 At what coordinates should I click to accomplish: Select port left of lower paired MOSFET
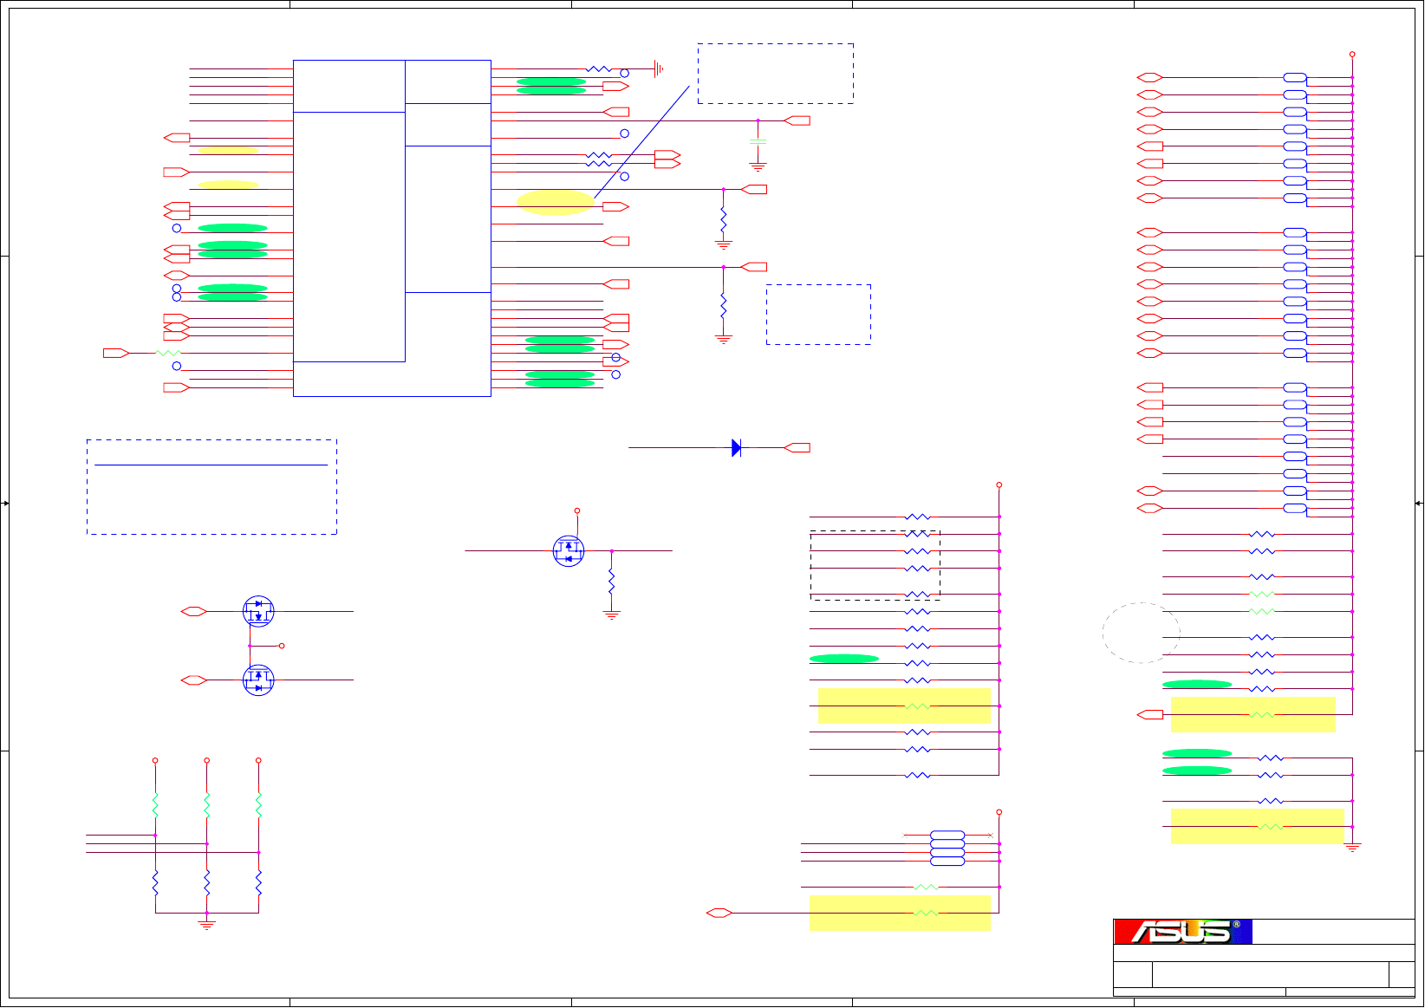193,680
